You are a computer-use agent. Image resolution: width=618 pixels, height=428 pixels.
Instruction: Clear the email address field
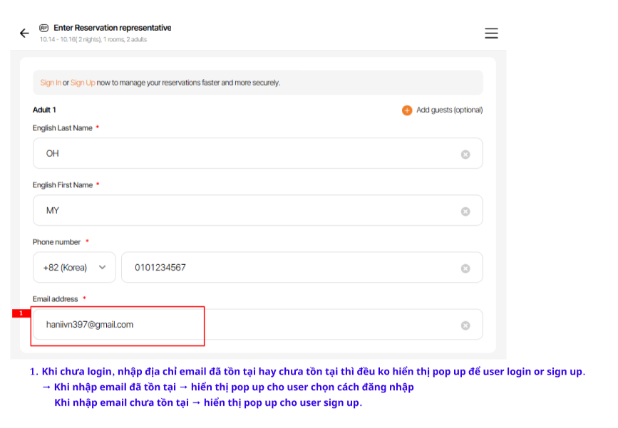click(x=465, y=325)
